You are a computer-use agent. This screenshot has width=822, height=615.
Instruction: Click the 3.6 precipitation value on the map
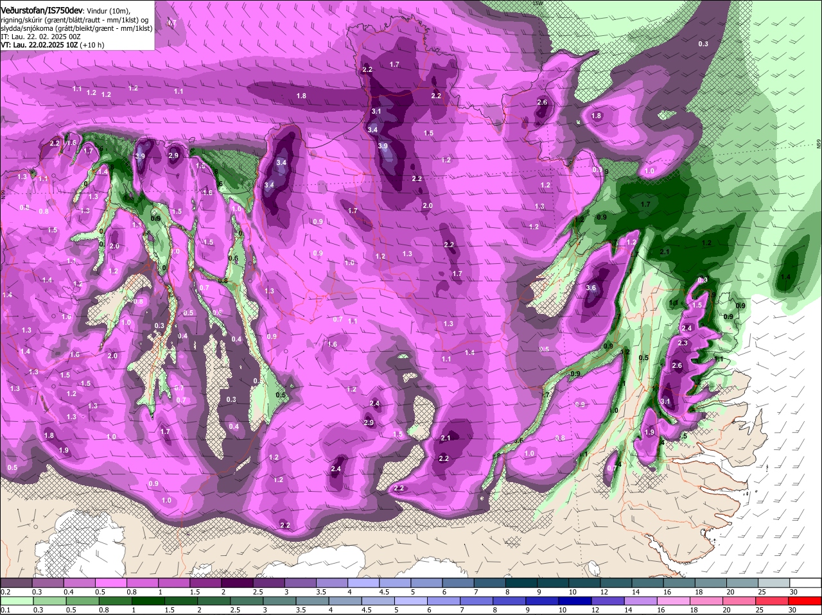pyautogui.click(x=591, y=288)
